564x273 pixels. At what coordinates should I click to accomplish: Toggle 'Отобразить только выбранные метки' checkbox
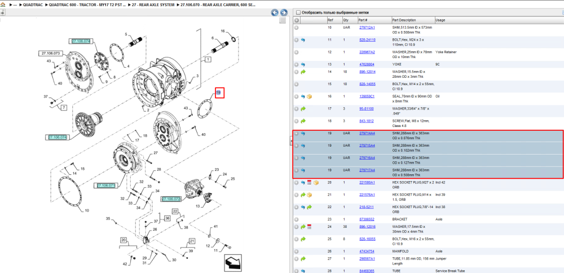pos(298,12)
